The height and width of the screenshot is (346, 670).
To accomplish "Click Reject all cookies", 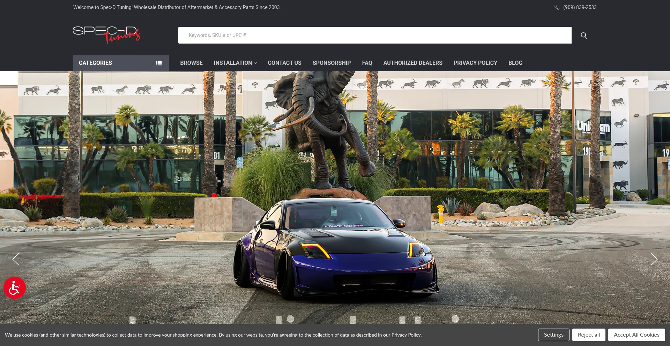I will coord(589,335).
